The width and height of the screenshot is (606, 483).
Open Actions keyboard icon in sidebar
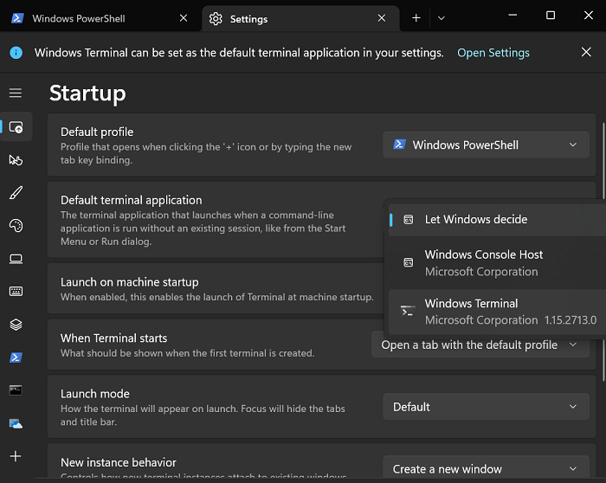coord(16,291)
